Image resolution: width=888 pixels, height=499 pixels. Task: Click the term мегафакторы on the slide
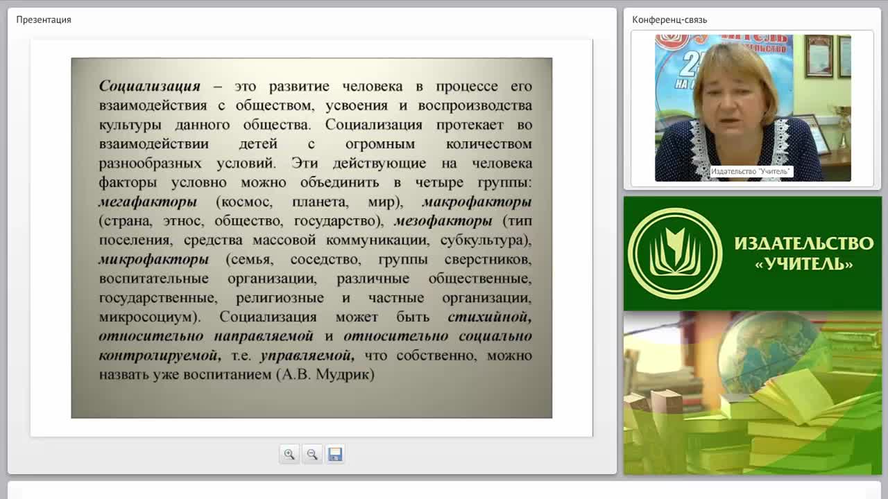148,202
